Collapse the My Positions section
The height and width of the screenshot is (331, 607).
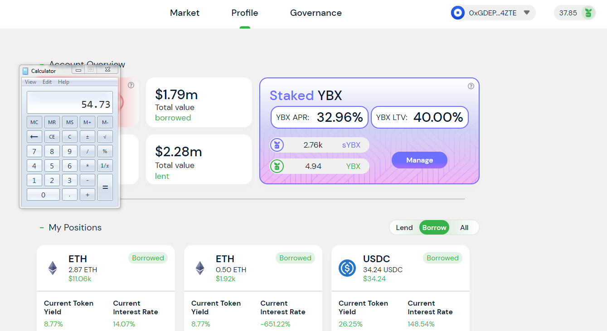(x=42, y=227)
